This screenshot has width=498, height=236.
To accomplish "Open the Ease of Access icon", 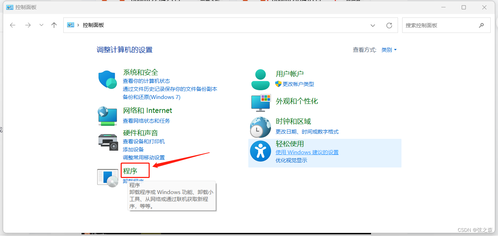I will point(261,151).
